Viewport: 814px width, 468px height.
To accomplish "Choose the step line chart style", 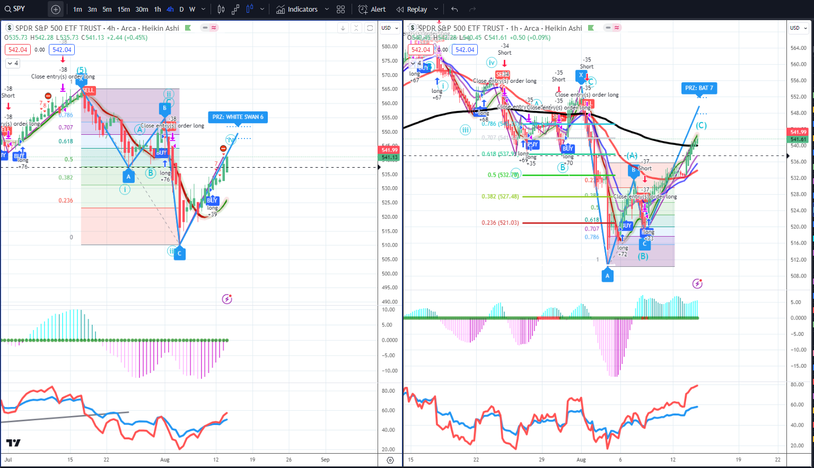I will [235, 9].
